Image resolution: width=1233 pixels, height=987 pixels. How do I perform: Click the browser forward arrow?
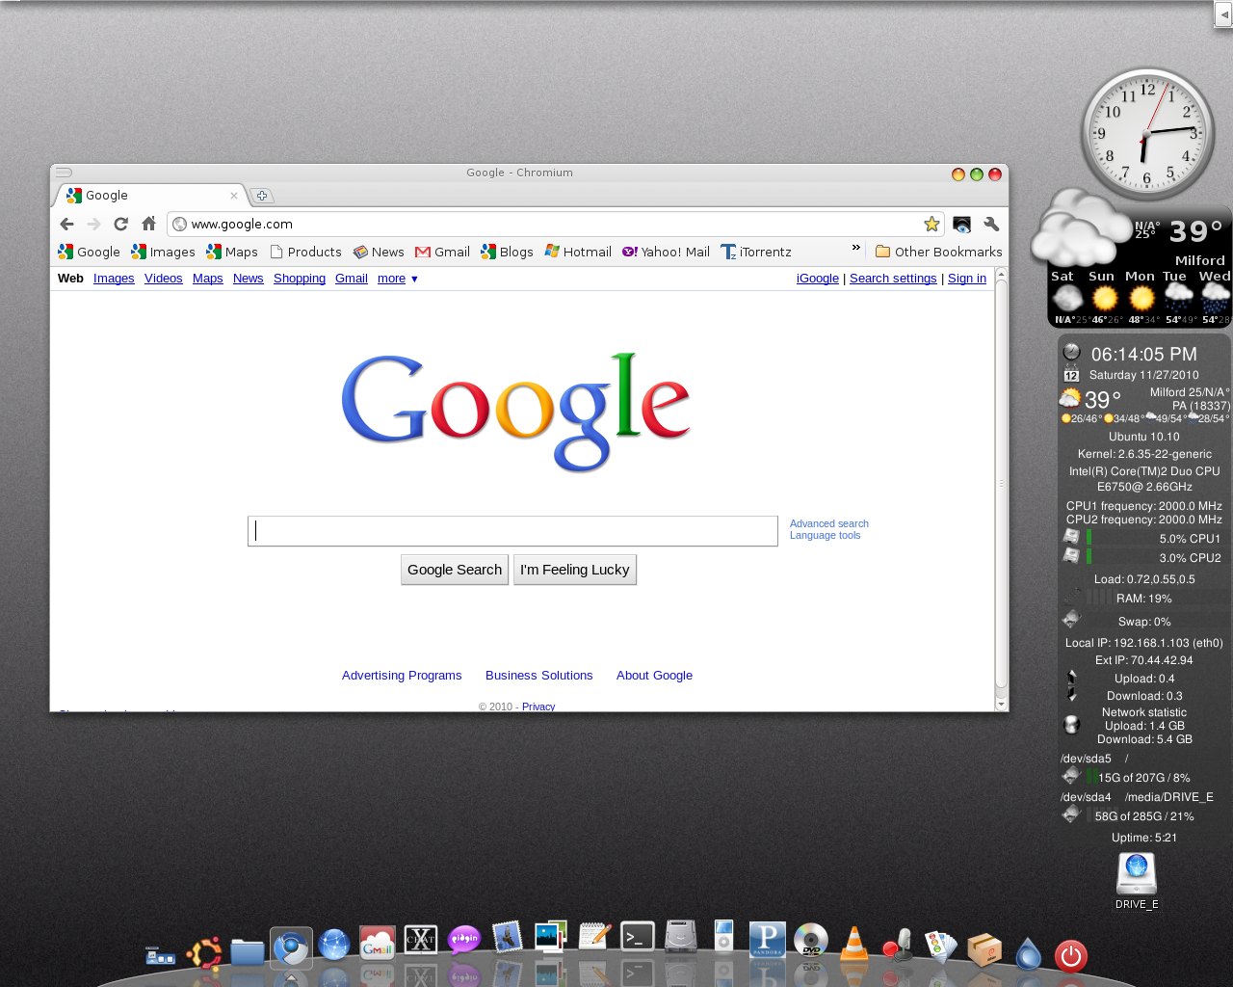[x=93, y=224]
